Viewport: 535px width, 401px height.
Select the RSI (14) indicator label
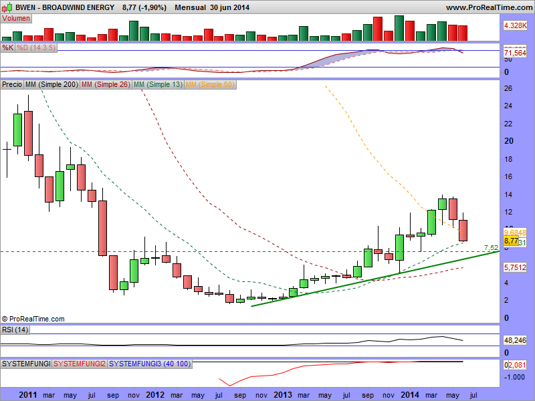coord(15,329)
